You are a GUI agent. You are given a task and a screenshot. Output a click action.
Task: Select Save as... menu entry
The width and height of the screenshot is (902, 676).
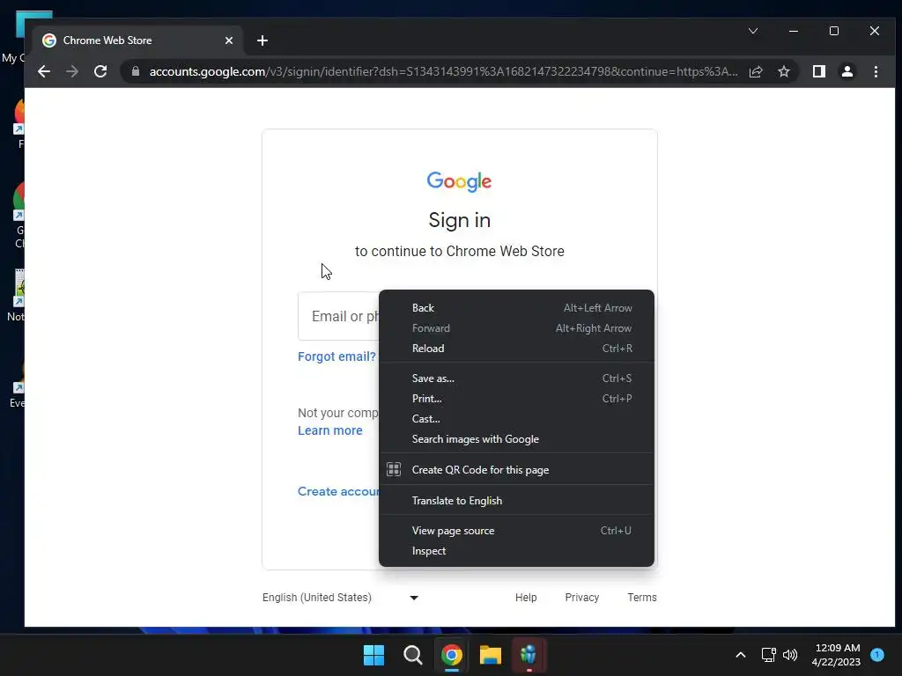tap(516, 378)
